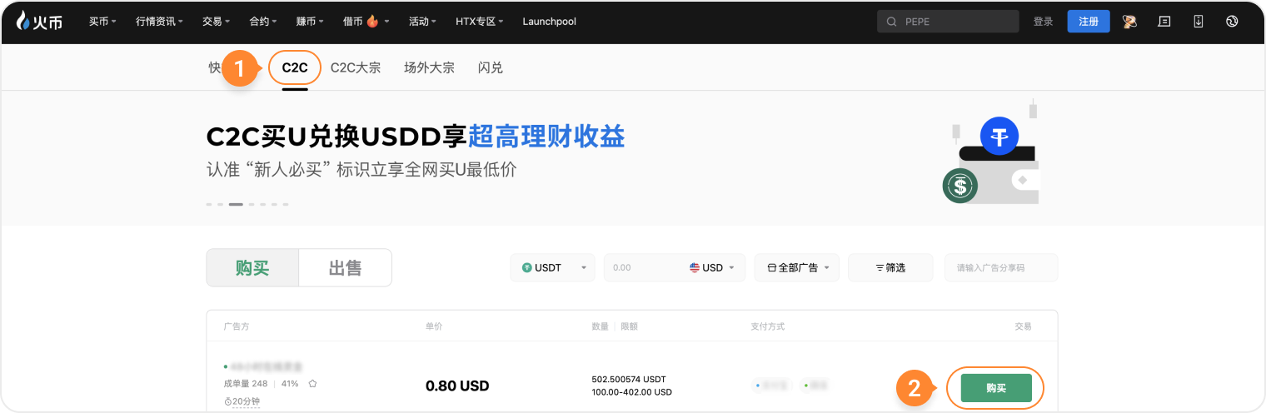Expand the 赚币 menu
Viewport: 1266px width, 413px height.
pos(311,22)
